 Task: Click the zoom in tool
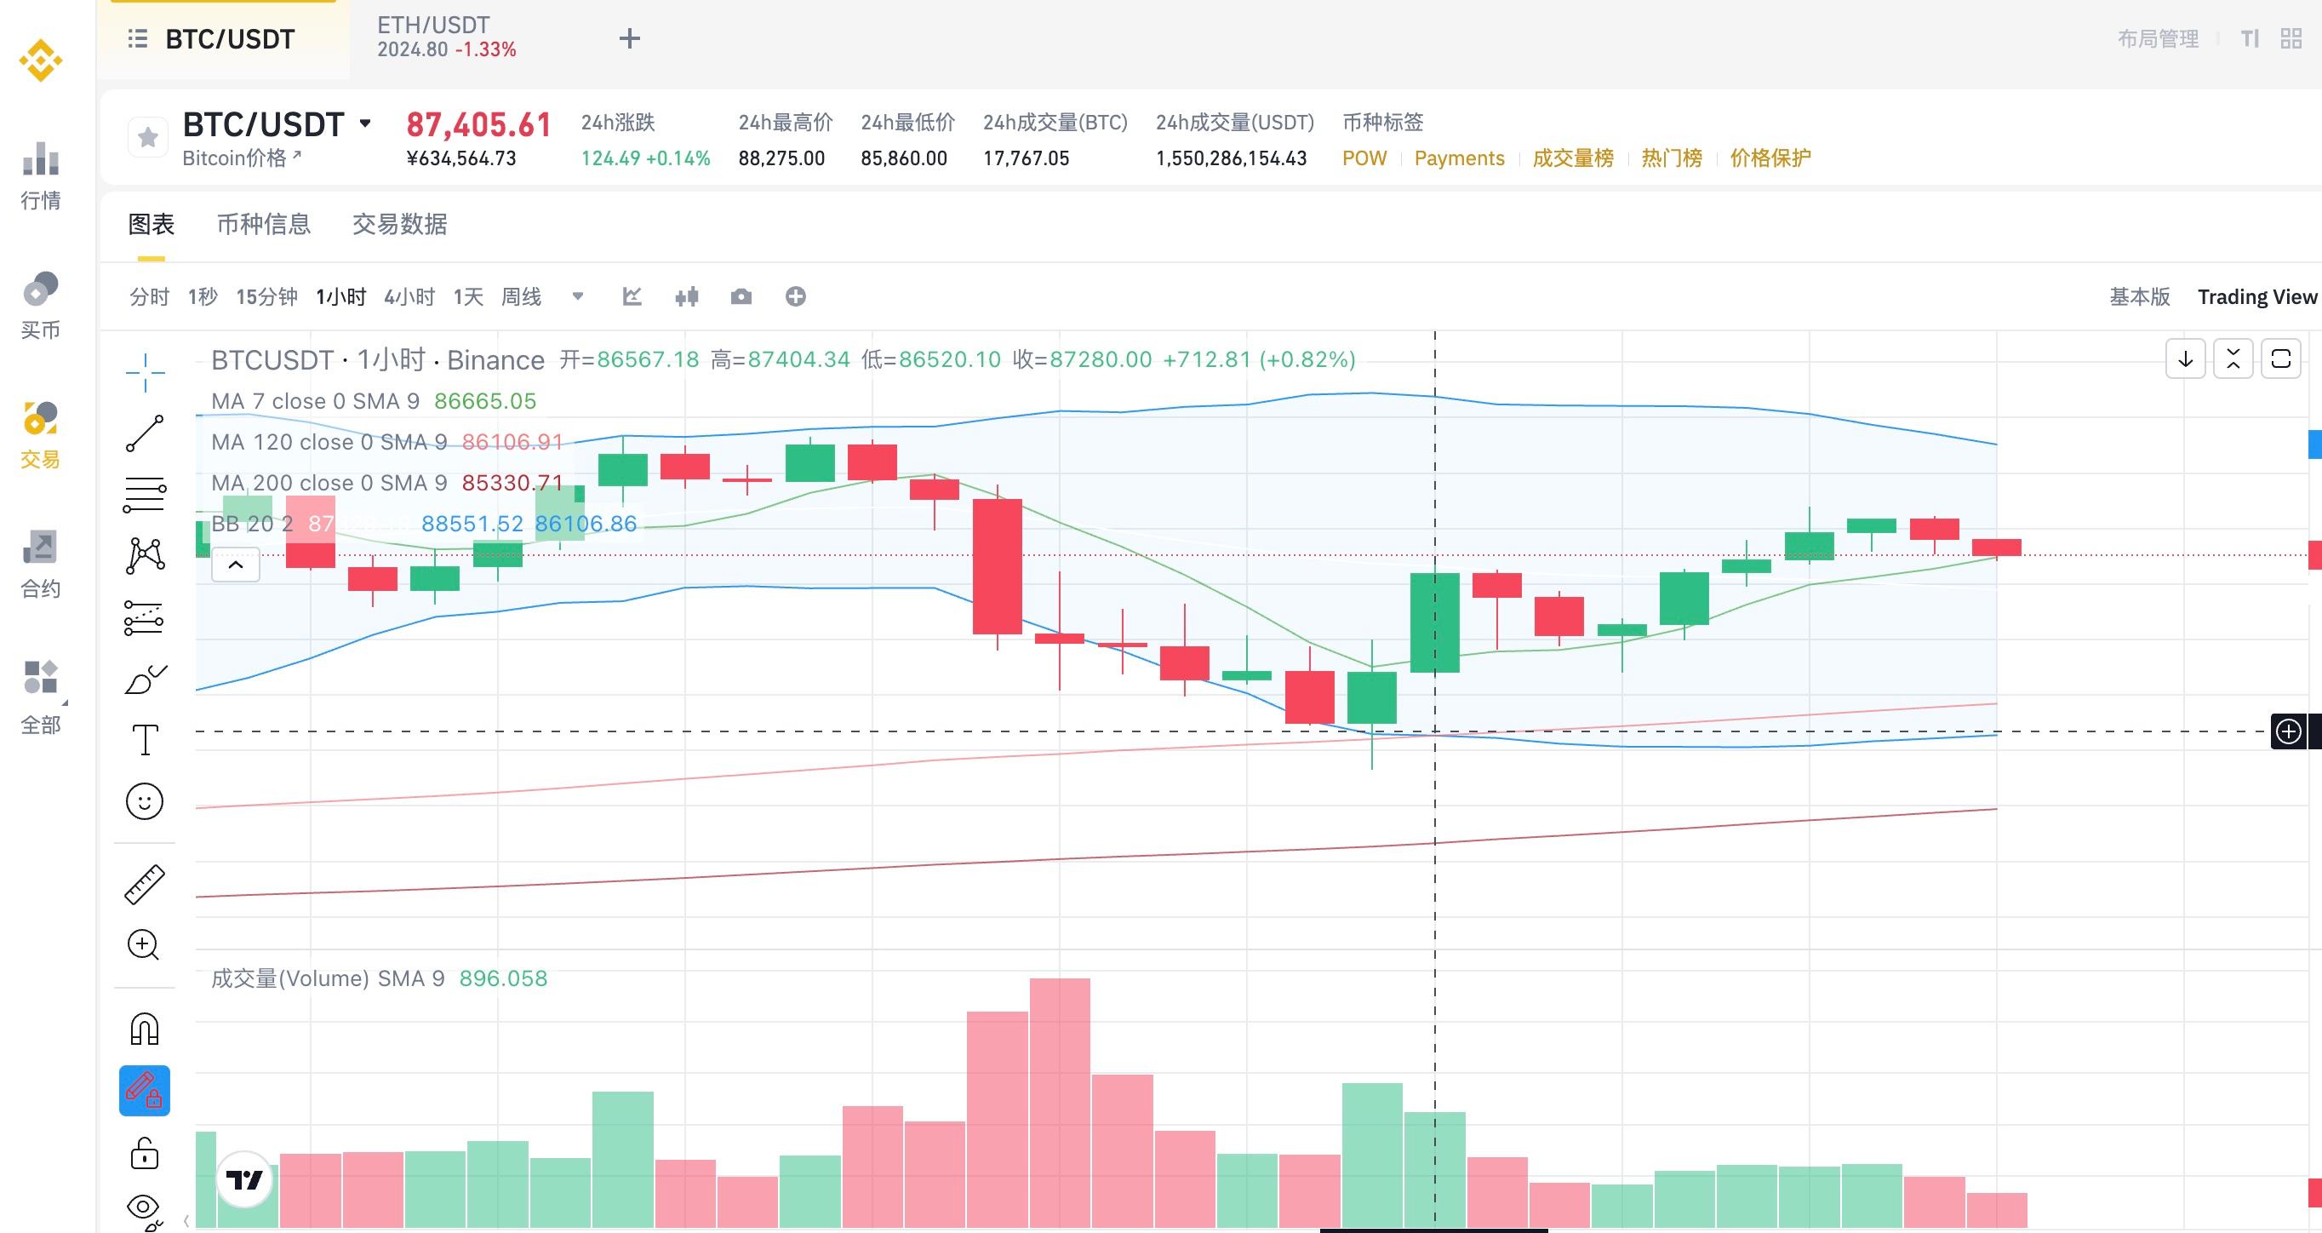click(x=144, y=944)
